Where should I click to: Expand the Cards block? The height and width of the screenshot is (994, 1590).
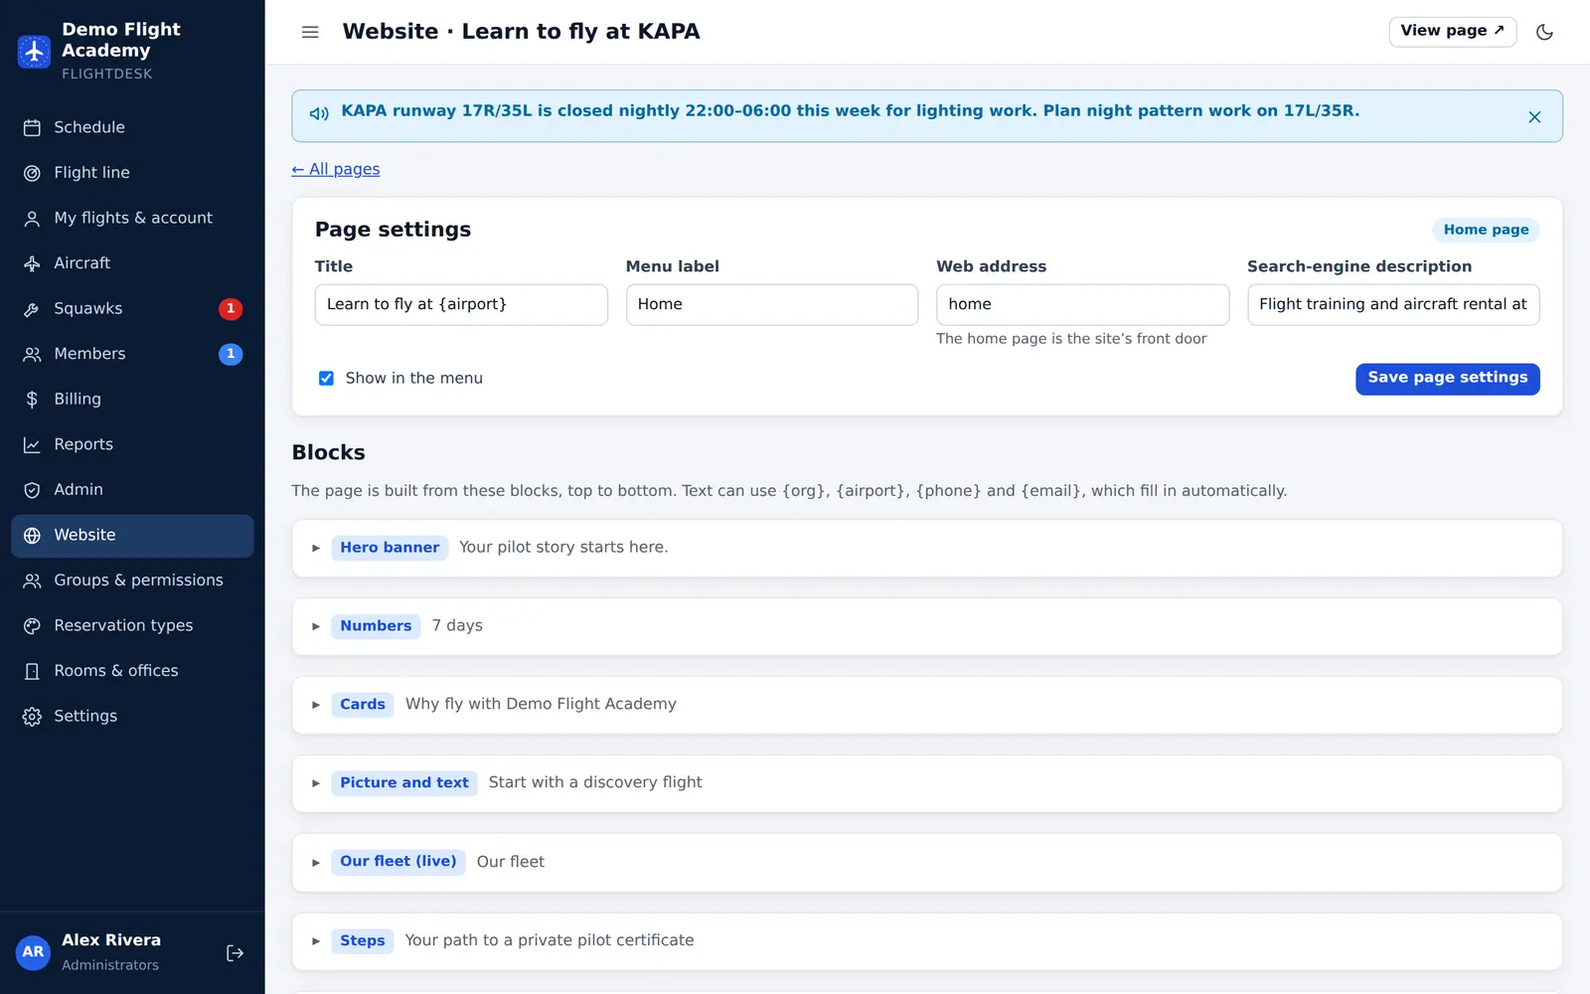(316, 705)
